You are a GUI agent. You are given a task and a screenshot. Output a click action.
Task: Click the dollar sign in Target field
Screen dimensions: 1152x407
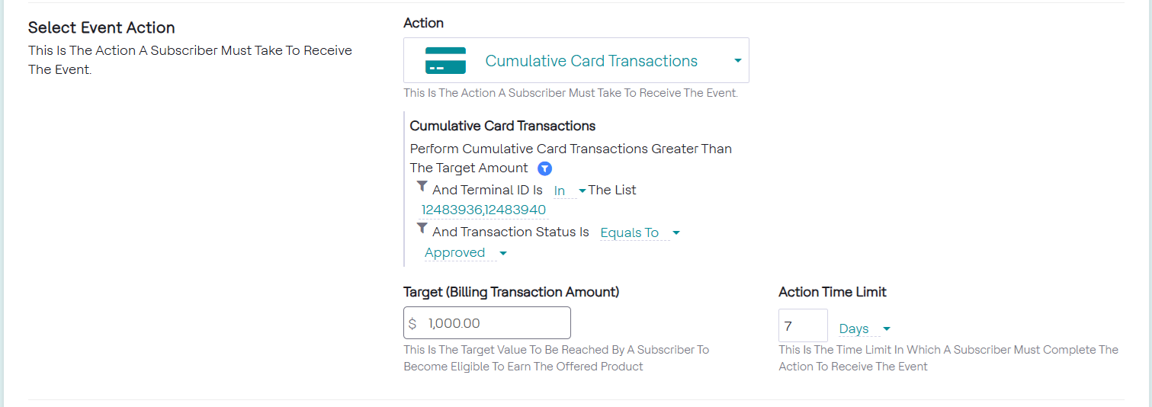412,323
